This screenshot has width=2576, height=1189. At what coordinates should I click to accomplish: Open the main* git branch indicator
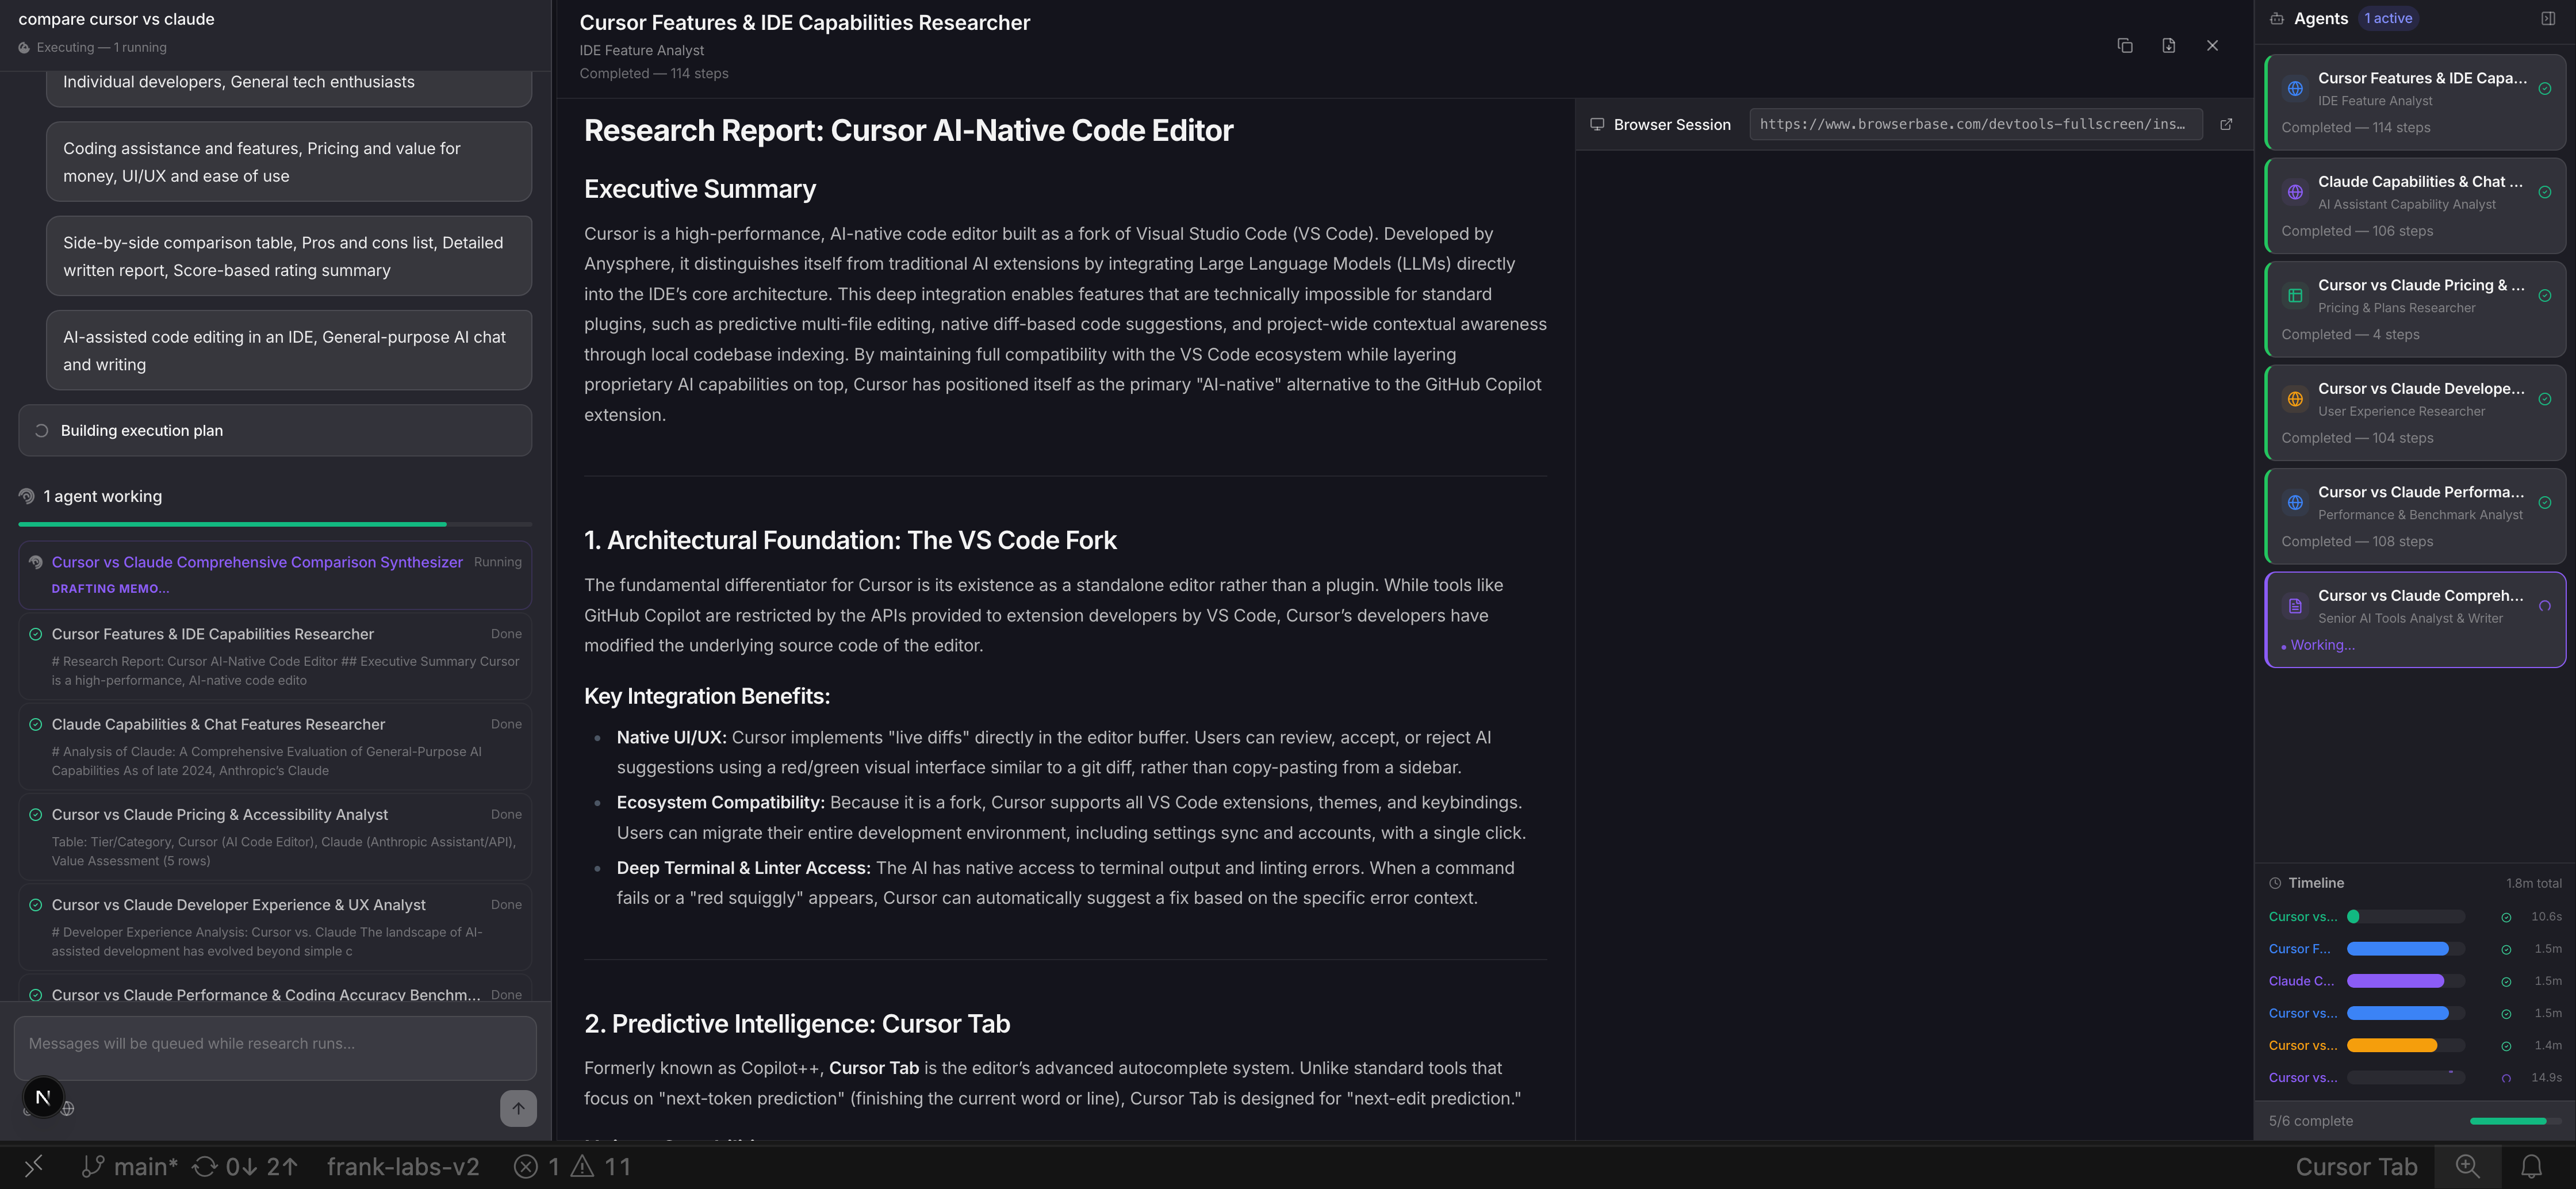(130, 1166)
